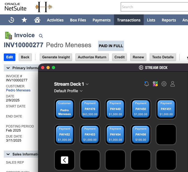Click the Texto Detalle button
The height and width of the screenshot is (172, 188).
click(163, 57)
